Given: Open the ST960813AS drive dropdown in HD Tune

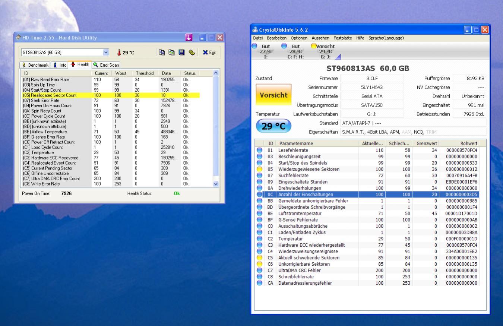Looking at the screenshot, I should [105, 53].
